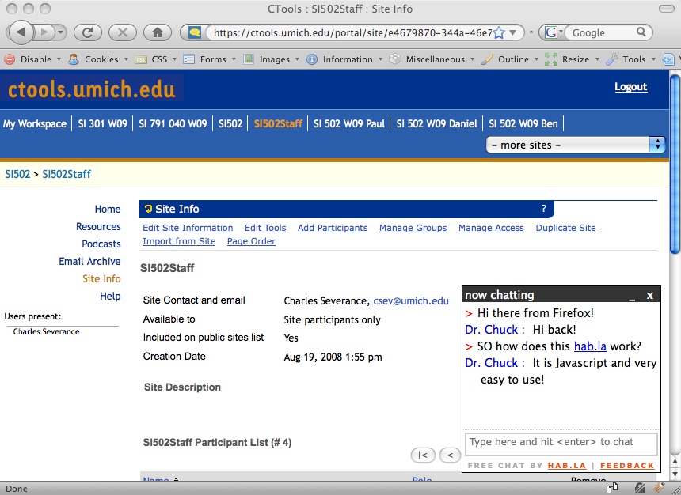Click the chat message input field
This screenshot has height=495, width=681.
click(561, 444)
